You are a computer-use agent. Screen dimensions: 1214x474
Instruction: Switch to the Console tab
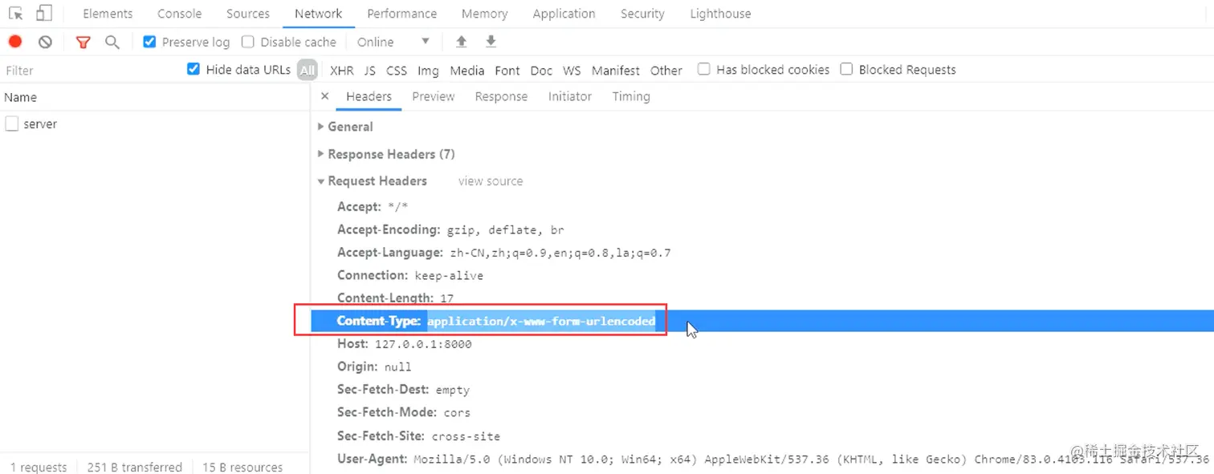180,14
